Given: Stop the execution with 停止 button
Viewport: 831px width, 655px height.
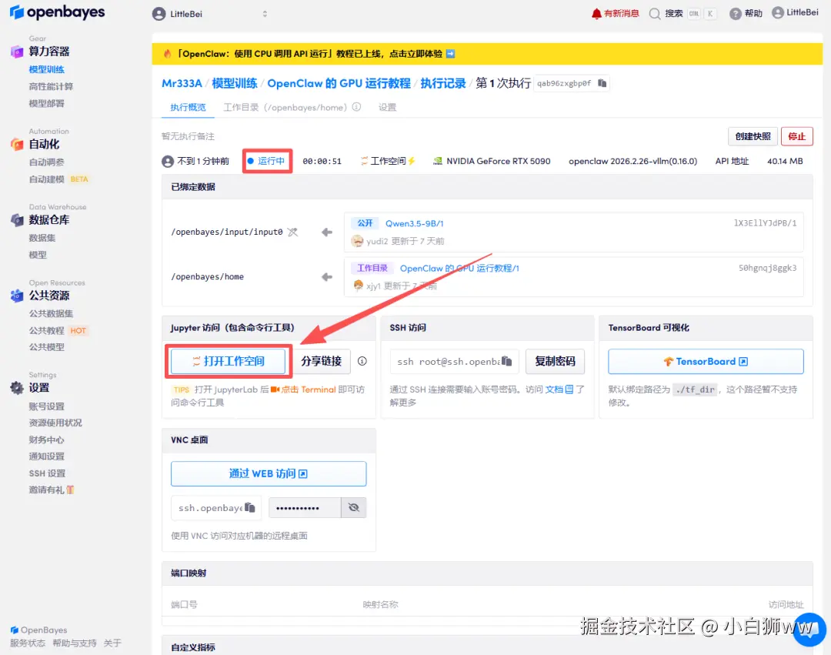Looking at the screenshot, I should coord(796,136).
